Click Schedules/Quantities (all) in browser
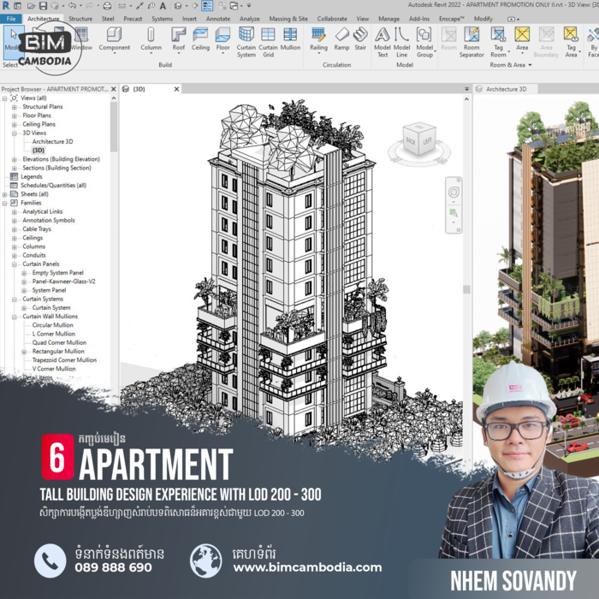The height and width of the screenshot is (599, 599). [53, 186]
